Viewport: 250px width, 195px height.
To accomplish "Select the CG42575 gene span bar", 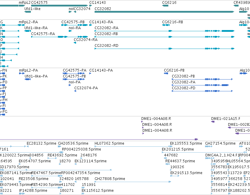I will coord(59,6).
